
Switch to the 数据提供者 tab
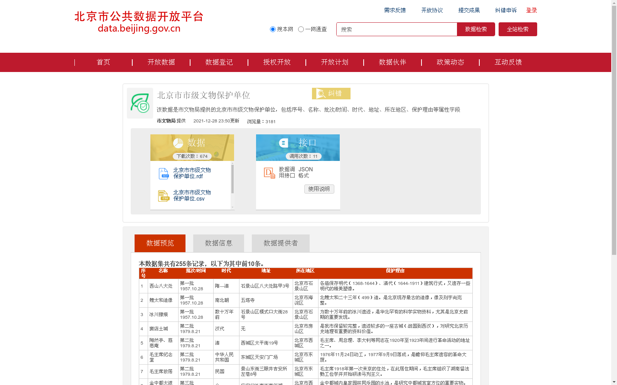pos(280,243)
